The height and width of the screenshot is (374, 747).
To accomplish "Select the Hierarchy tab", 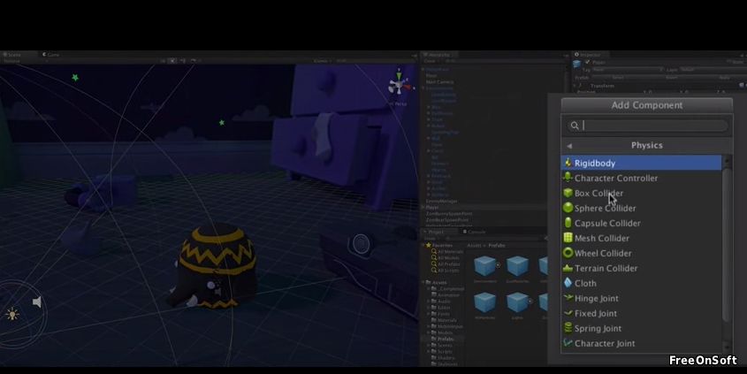I will (x=438, y=55).
